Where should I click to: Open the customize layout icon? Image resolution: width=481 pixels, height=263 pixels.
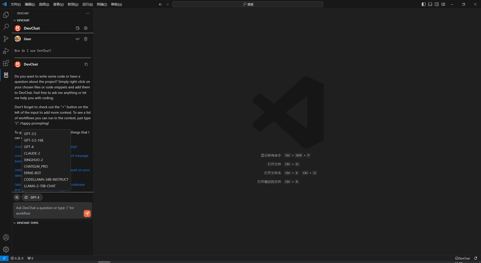pos(443,4)
